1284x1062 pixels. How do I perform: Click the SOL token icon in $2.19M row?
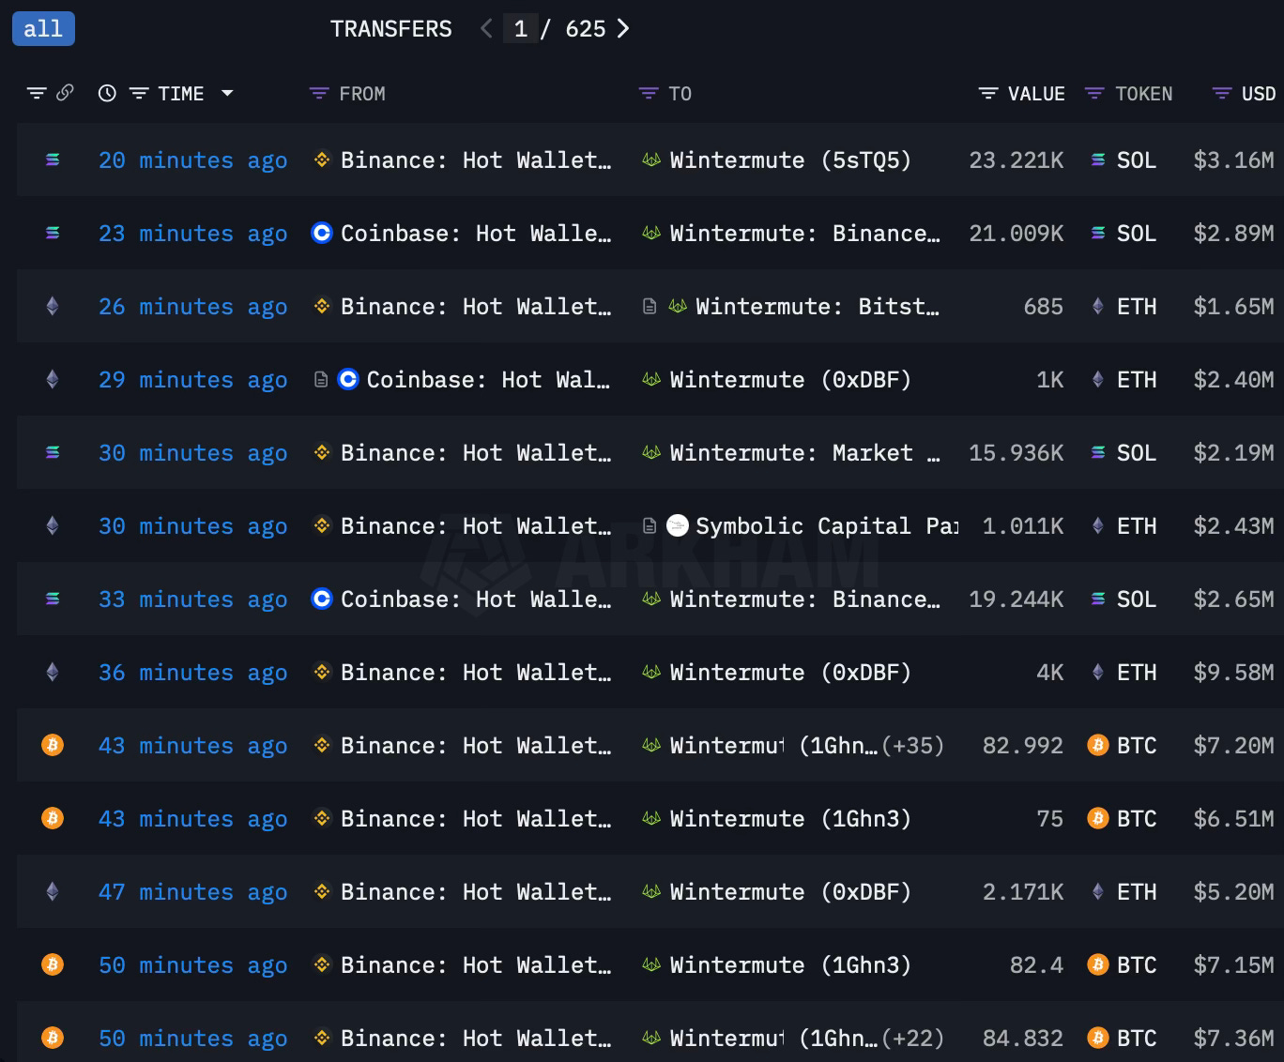click(x=1097, y=453)
